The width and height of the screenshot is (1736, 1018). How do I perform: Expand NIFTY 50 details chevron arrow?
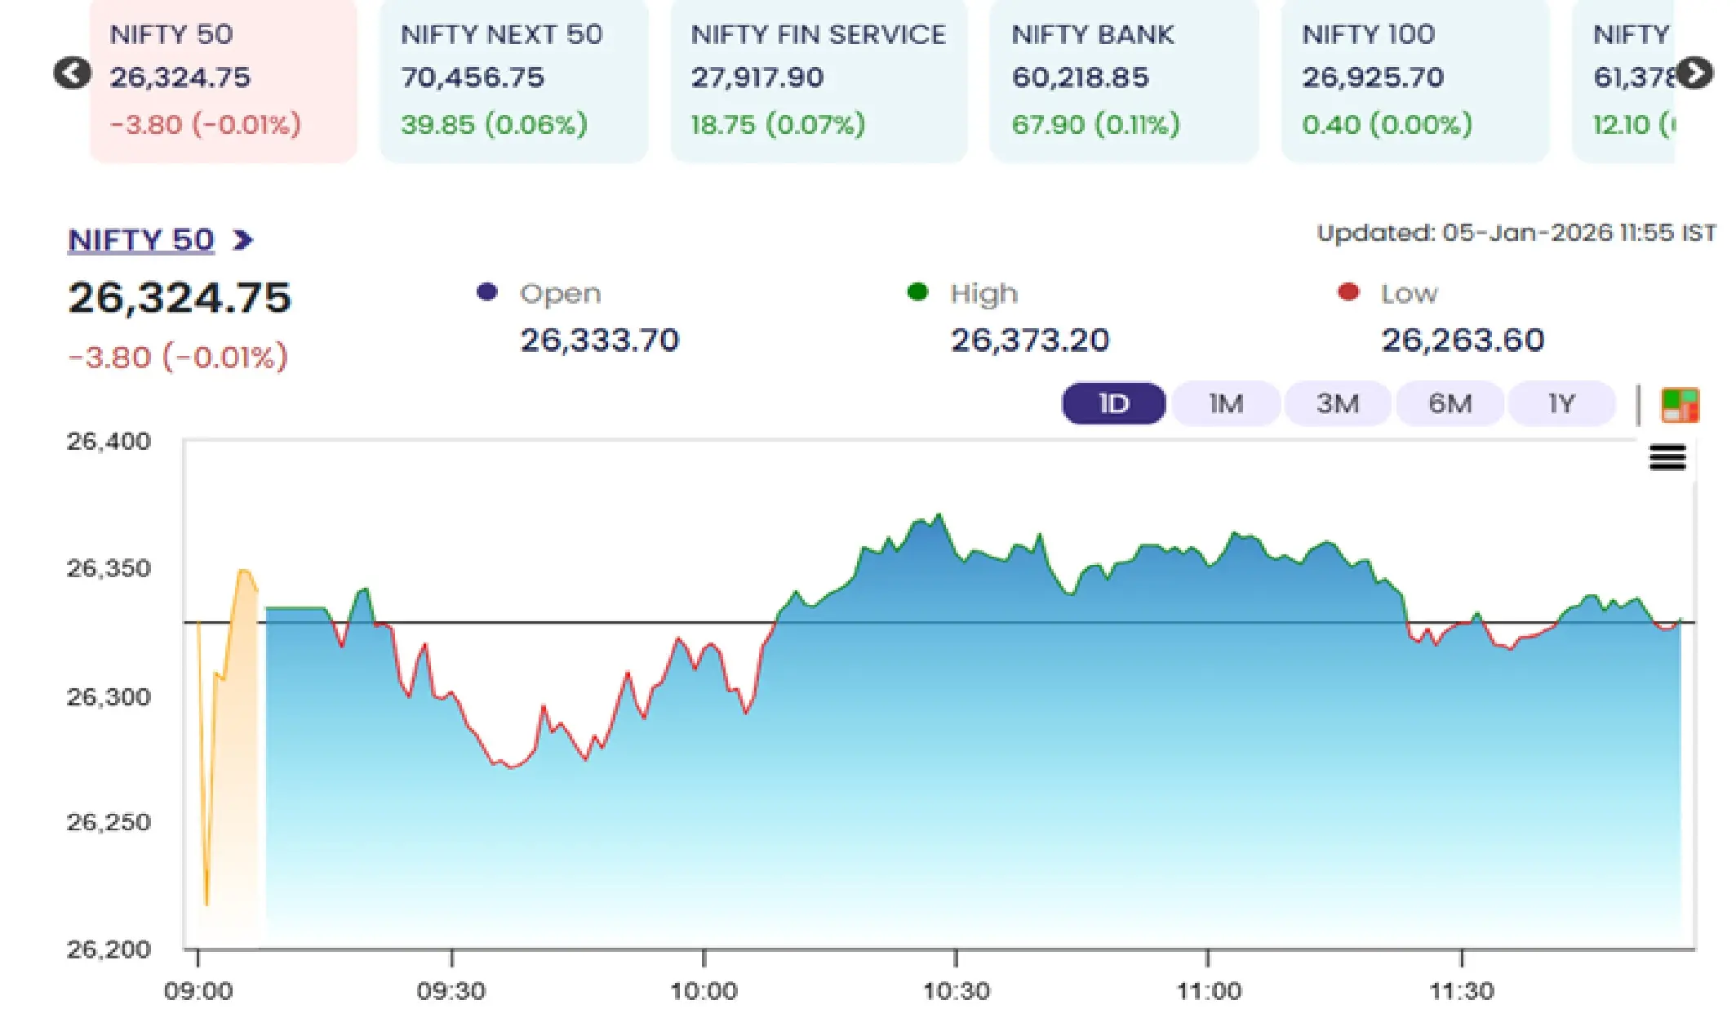[x=242, y=240]
